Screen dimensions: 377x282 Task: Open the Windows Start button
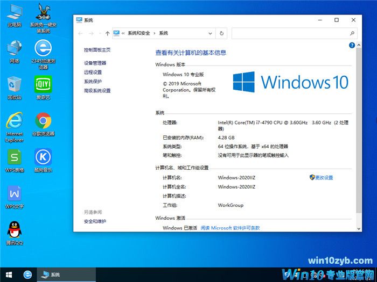pos(9,274)
